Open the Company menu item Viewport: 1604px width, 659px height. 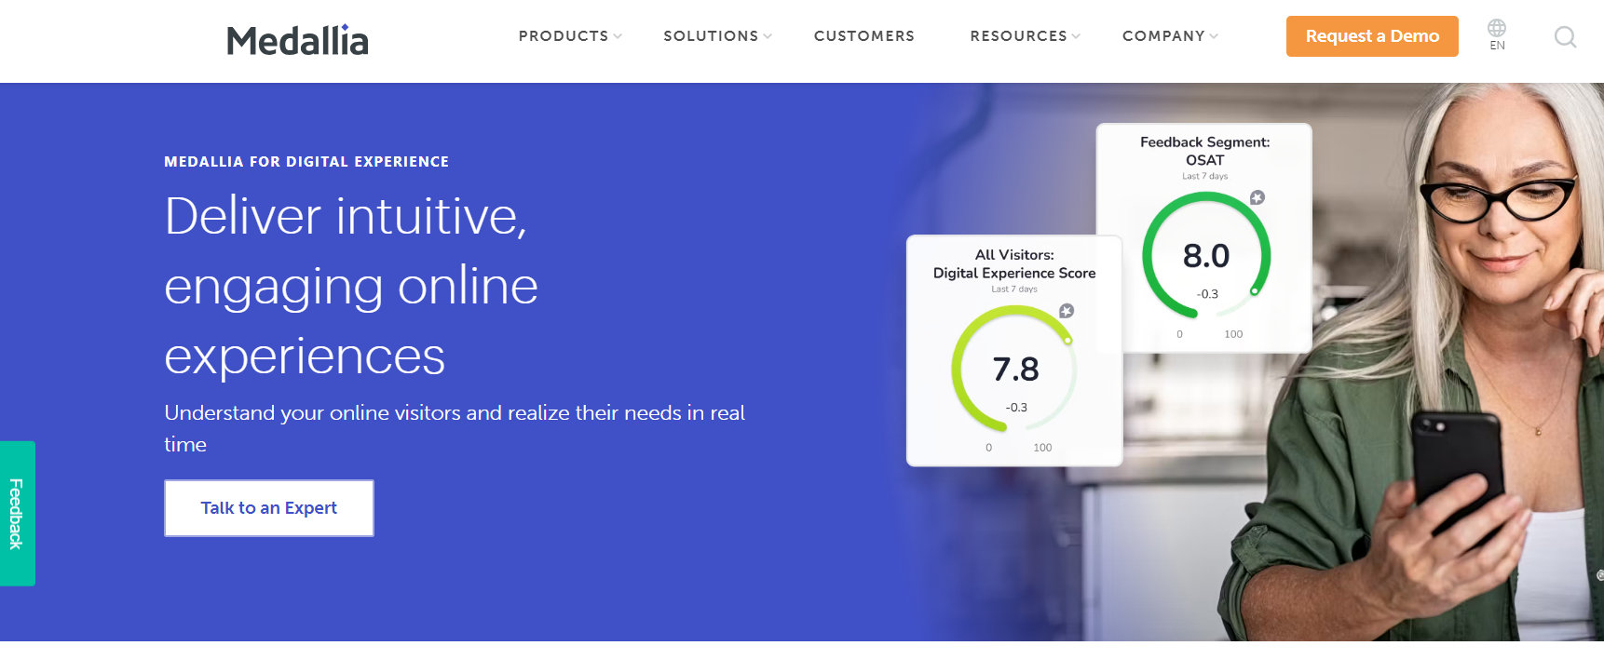[1163, 36]
